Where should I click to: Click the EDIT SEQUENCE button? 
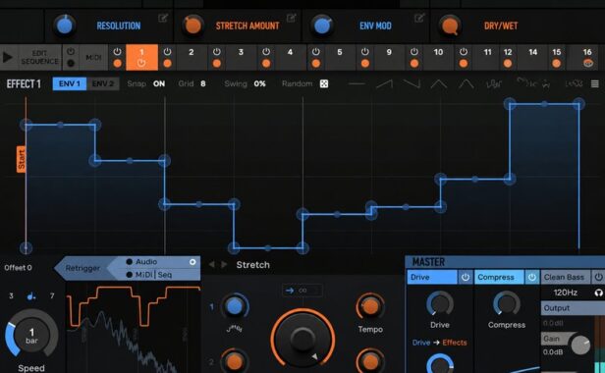point(39,57)
